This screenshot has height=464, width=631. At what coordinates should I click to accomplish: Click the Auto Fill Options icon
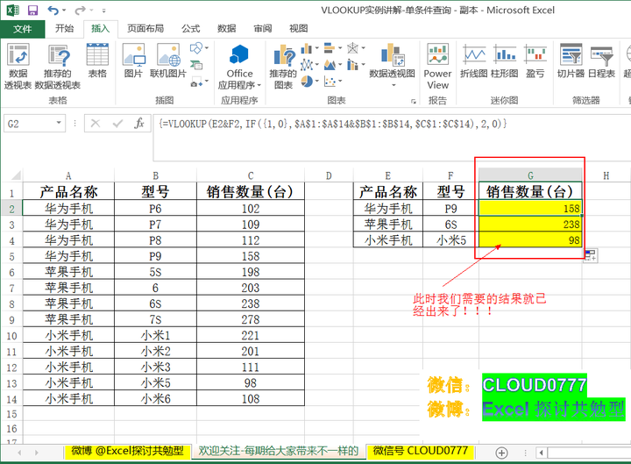591,255
